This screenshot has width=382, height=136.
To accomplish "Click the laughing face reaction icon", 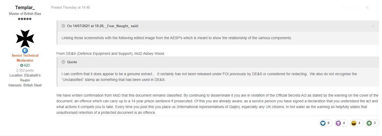I will point(354,123).
